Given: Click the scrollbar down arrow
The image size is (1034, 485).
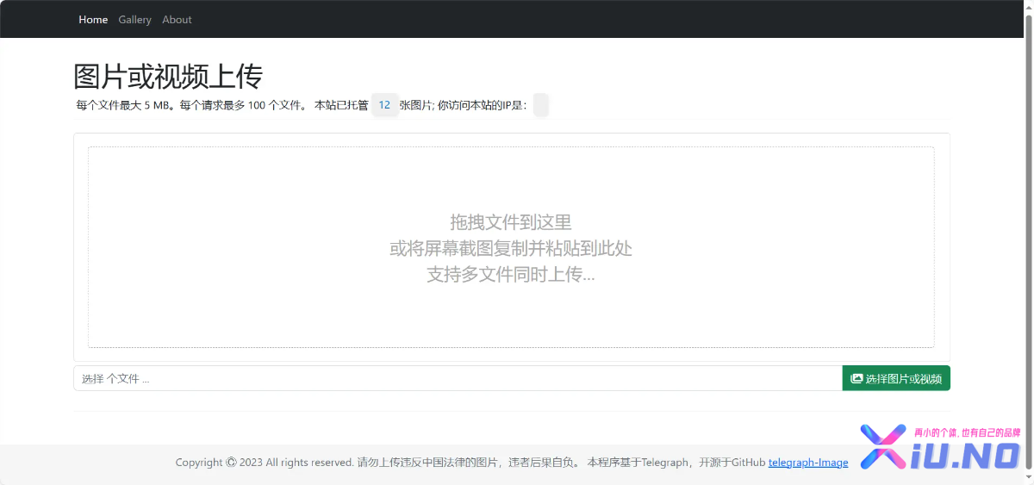Looking at the screenshot, I should (1028, 478).
